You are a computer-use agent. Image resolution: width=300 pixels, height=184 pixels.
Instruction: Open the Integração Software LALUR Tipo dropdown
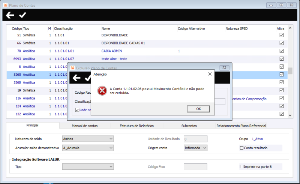click(x=88, y=167)
